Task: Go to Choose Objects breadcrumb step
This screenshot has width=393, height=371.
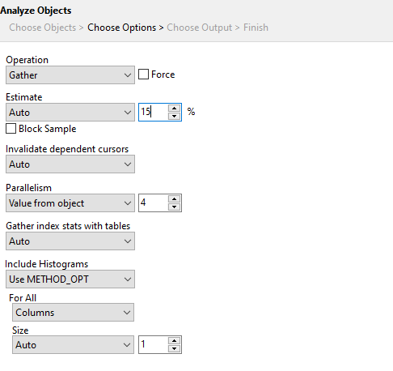Action: [x=43, y=28]
